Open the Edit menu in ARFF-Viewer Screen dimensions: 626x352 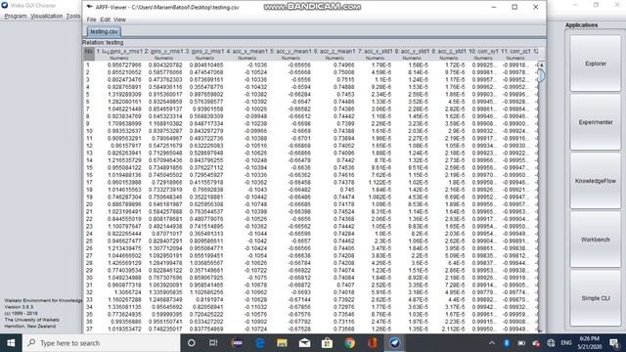(105, 20)
